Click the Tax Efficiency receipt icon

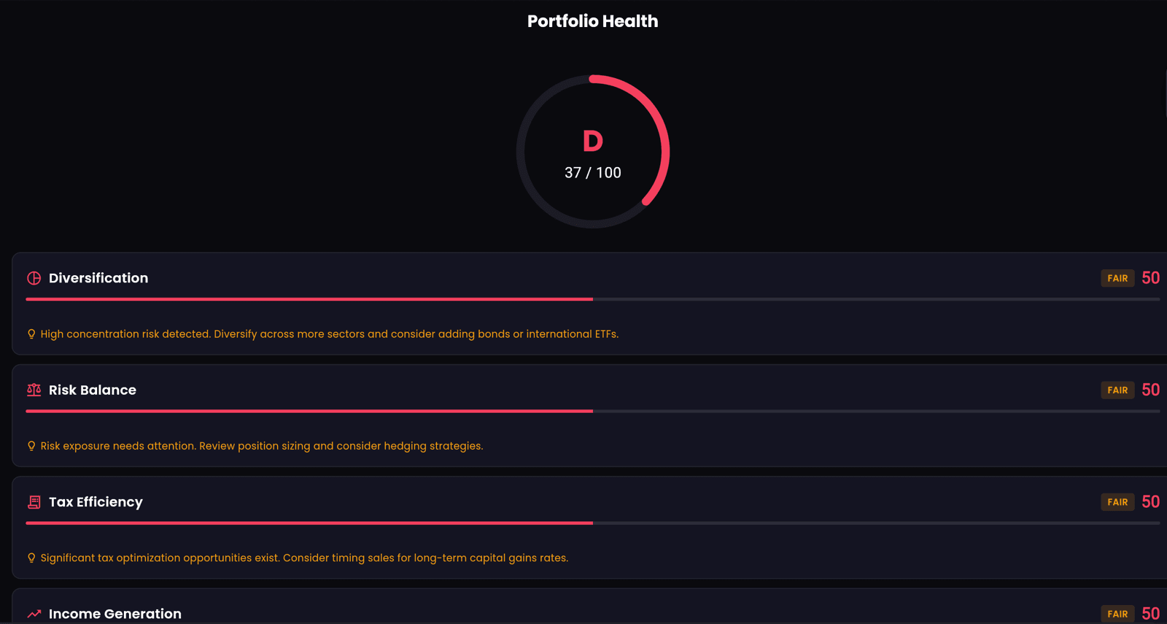point(34,502)
